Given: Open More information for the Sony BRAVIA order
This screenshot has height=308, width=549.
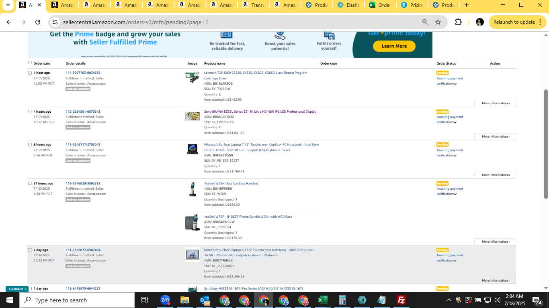Looking at the screenshot, I should click(495, 136).
